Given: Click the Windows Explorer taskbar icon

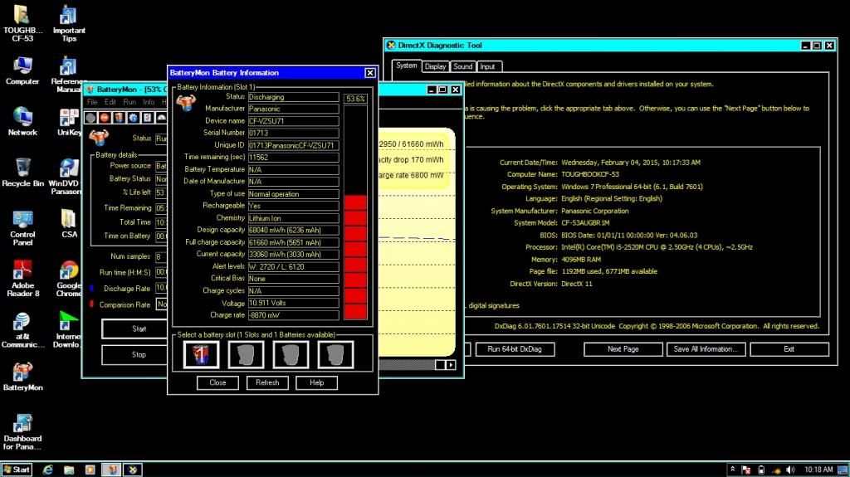Looking at the screenshot, I should click(69, 470).
